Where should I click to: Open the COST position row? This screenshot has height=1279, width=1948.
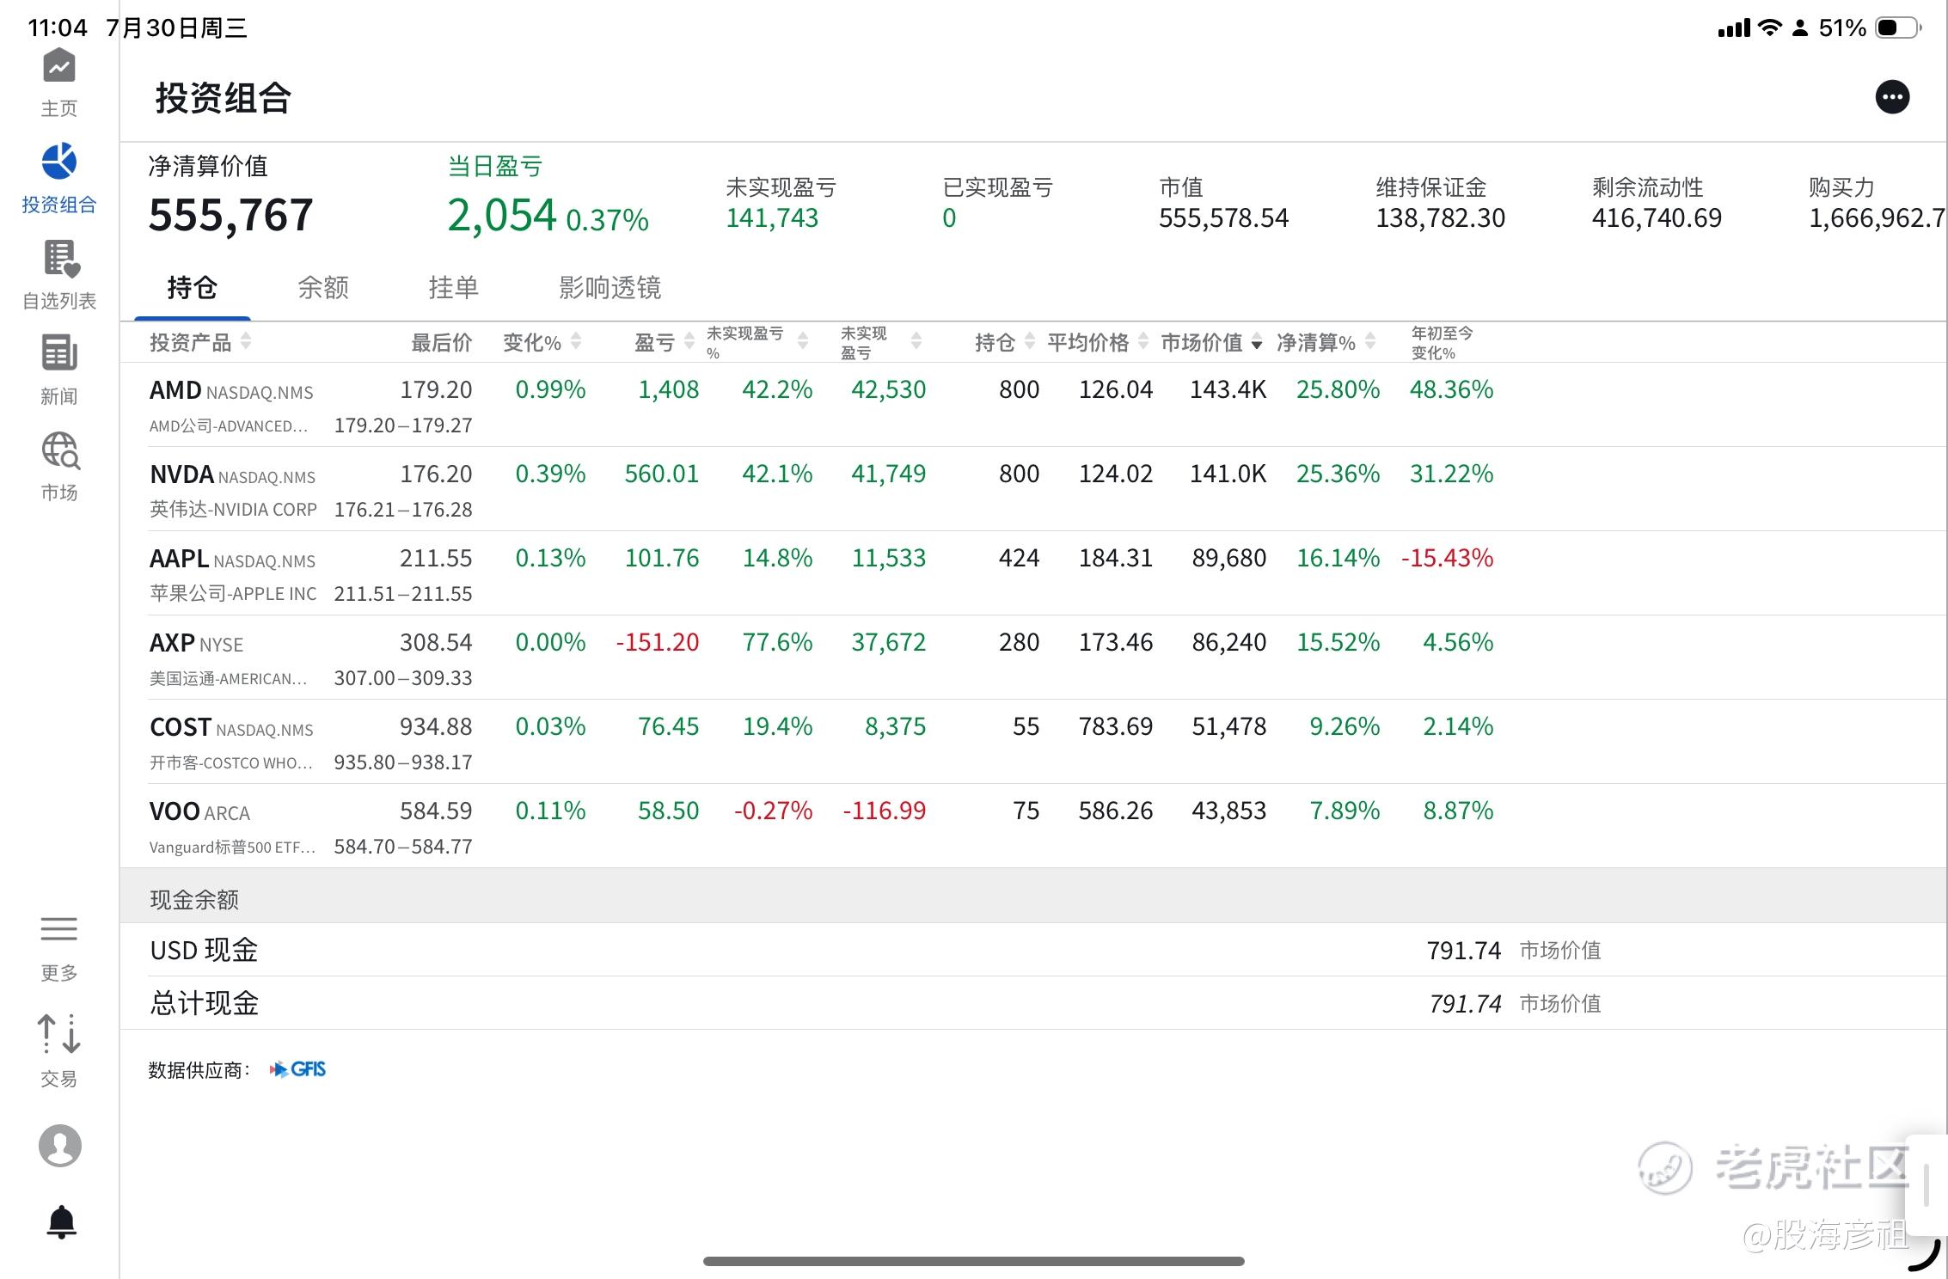pos(1033,741)
